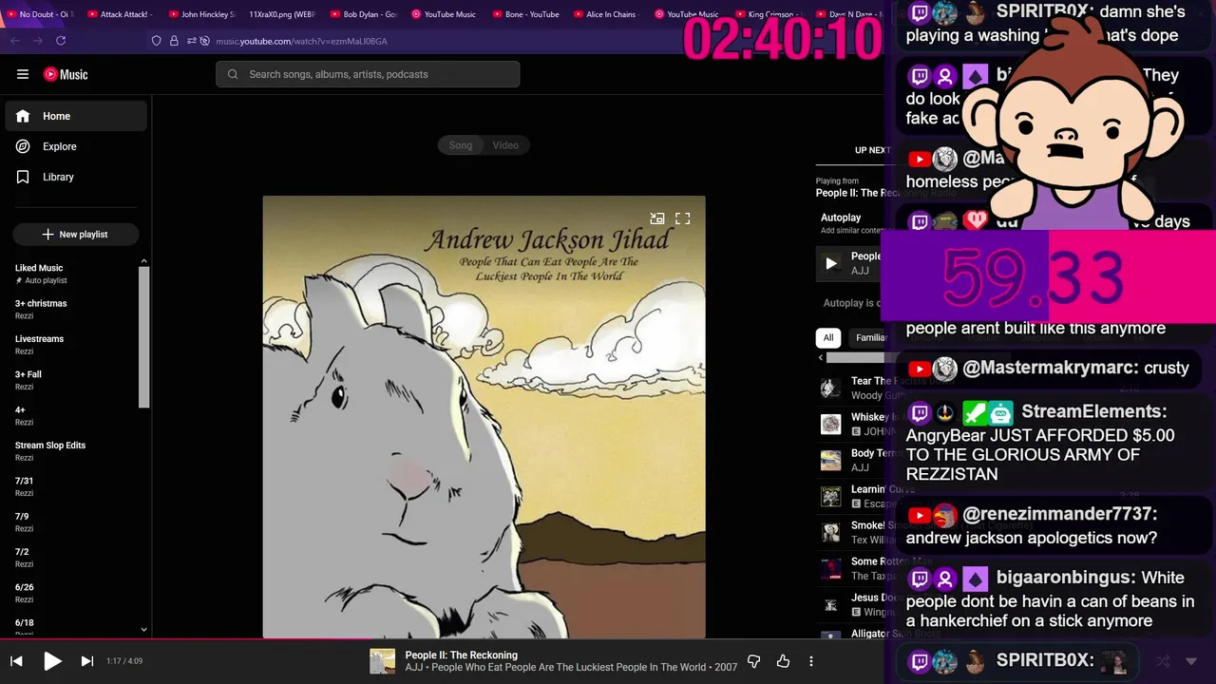
Task: Switch to Video mode
Action: 505,145
